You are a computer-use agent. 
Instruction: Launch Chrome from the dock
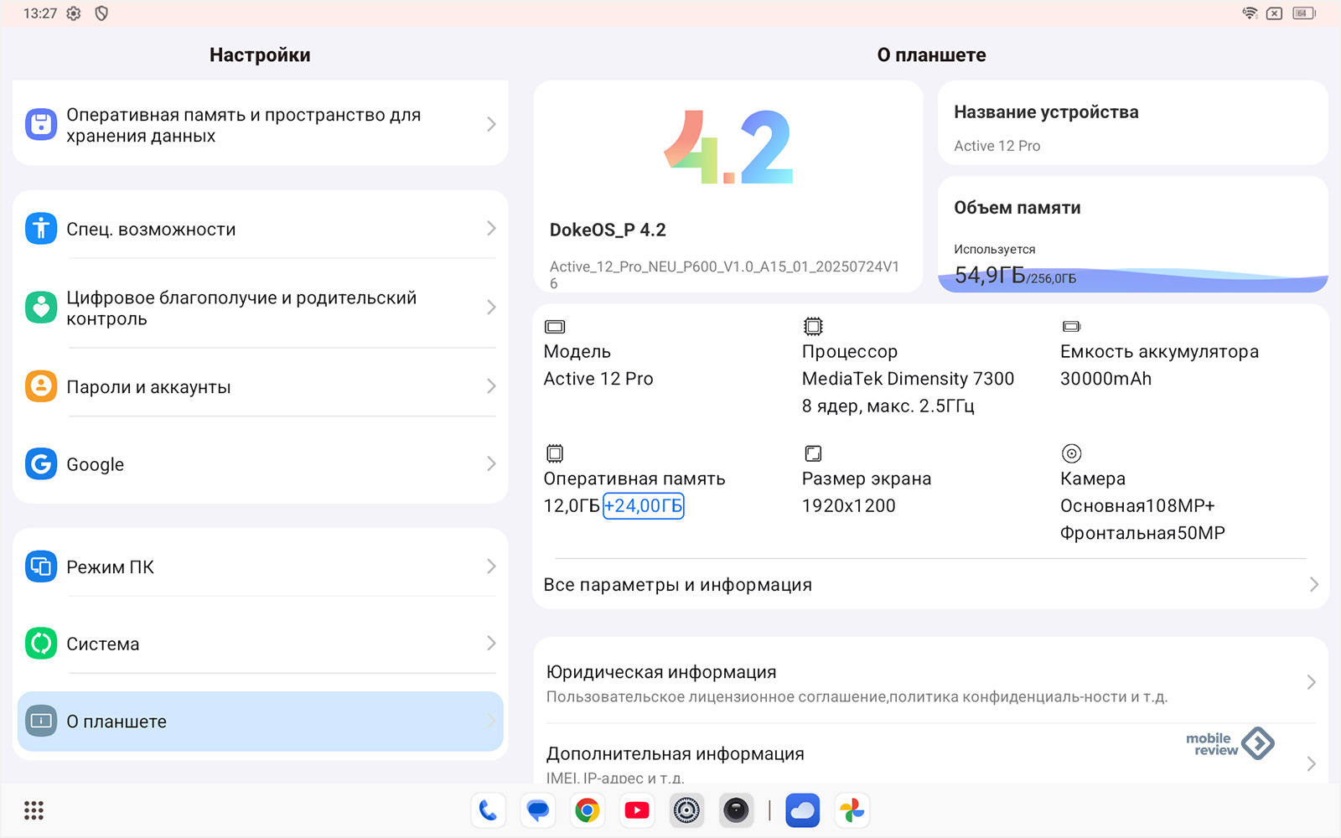[588, 810]
